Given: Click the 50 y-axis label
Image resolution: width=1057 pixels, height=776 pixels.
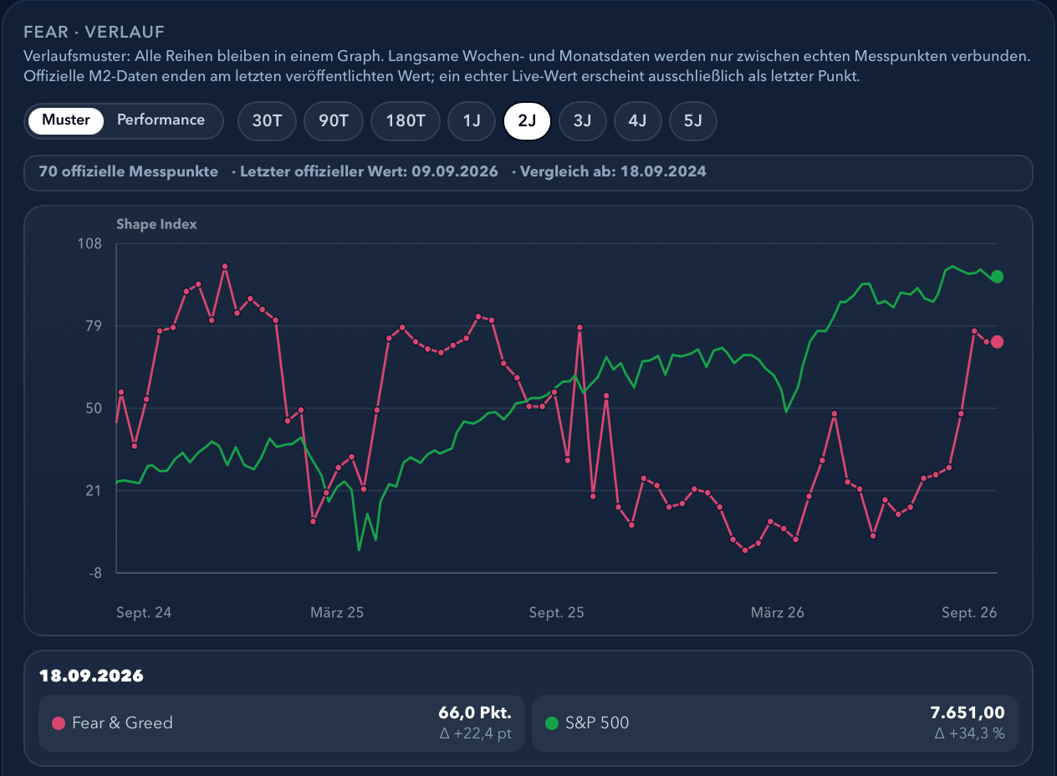Looking at the screenshot, I should click(x=94, y=408).
